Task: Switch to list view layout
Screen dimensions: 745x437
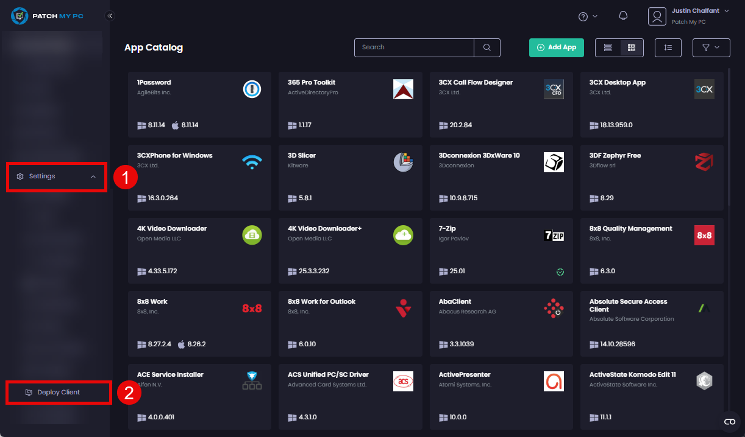Action: (x=607, y=47)
